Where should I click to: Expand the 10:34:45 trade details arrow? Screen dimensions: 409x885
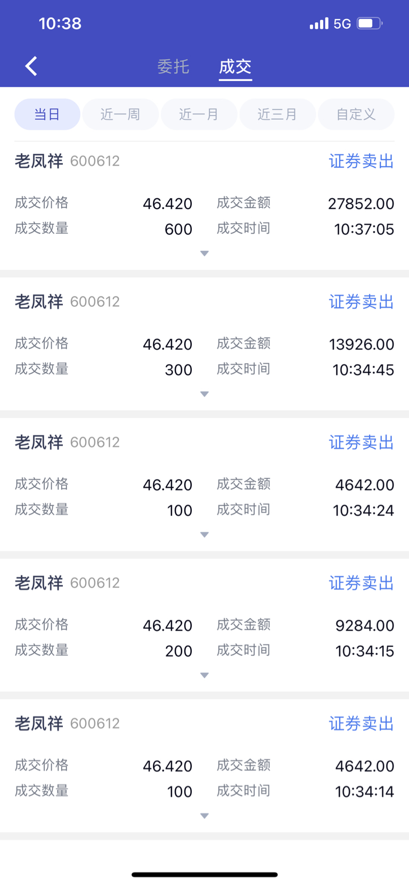pyautogui.click(x=204, y=394)
